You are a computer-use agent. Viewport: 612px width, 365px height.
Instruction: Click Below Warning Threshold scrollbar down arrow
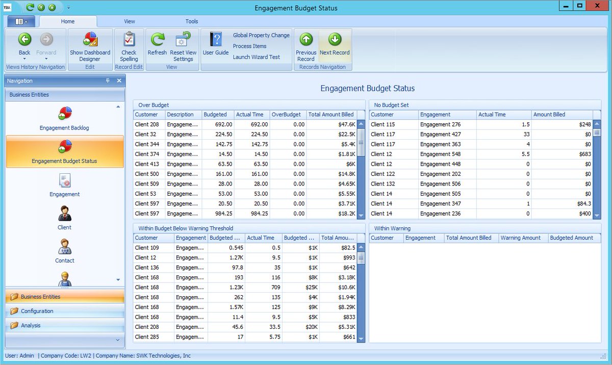click(x=361, y=339)
